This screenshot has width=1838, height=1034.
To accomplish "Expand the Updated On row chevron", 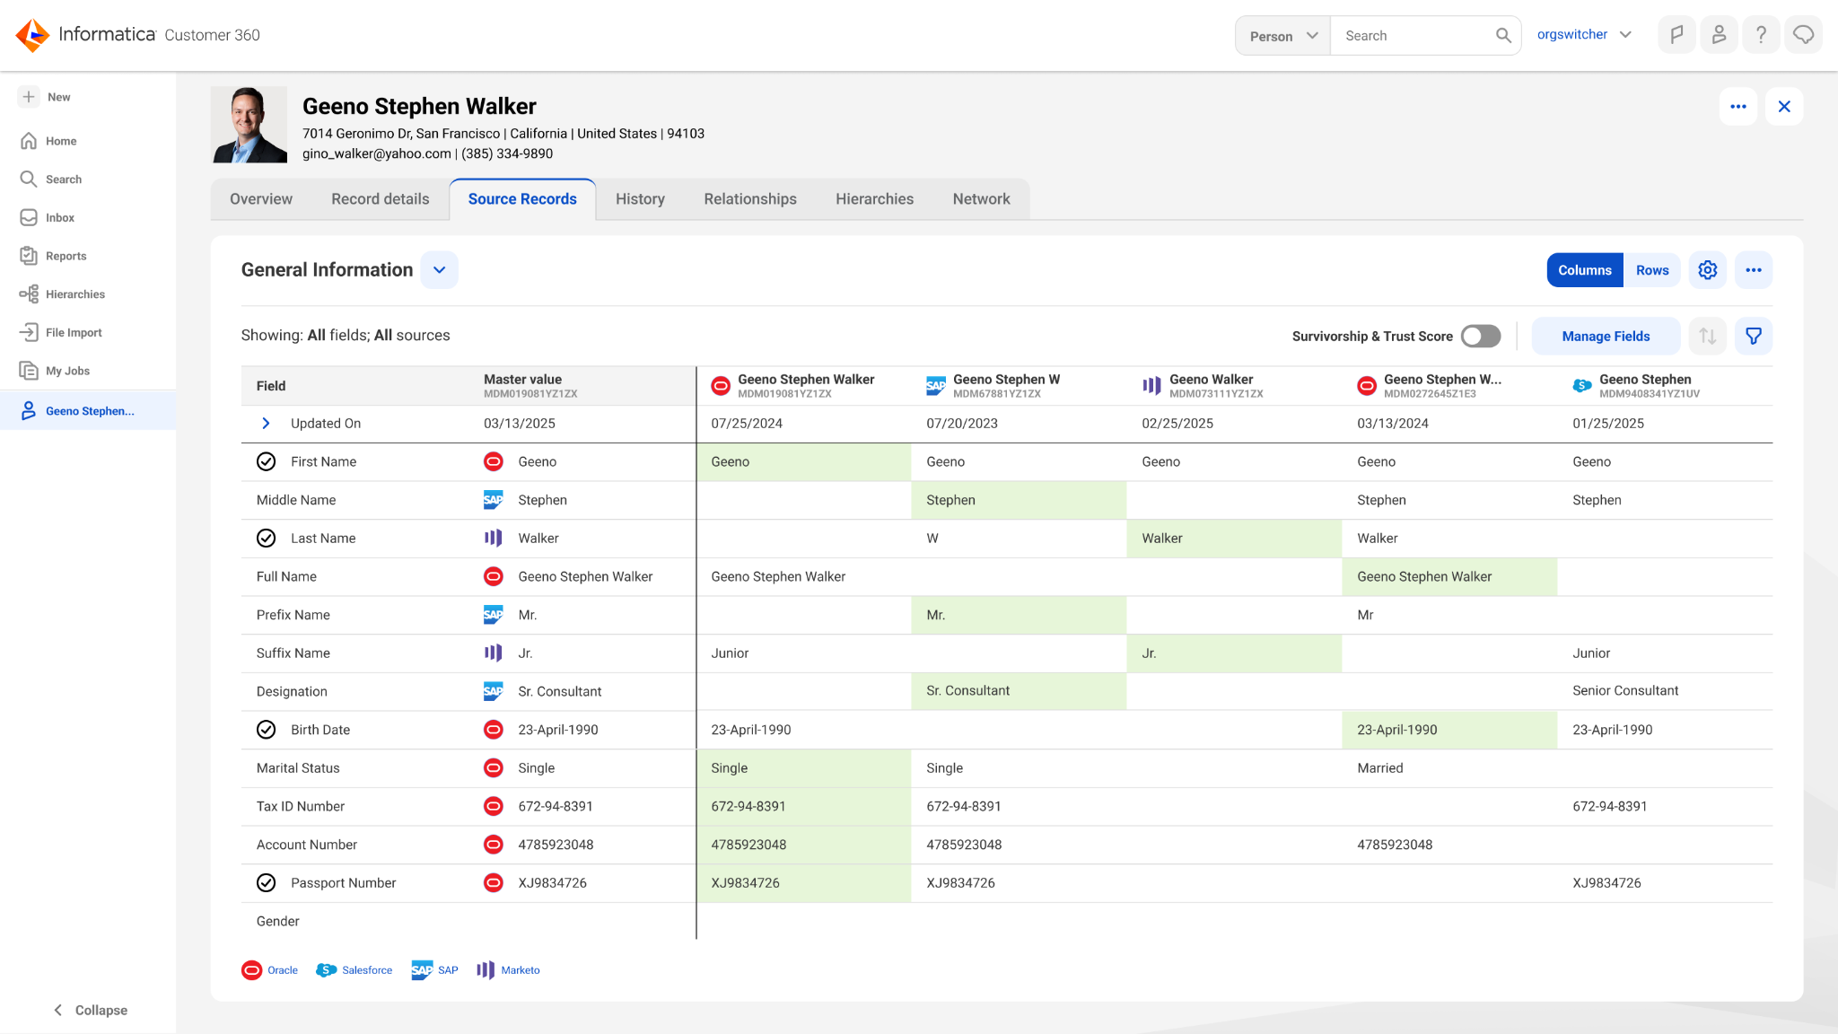I will (266, 424).
